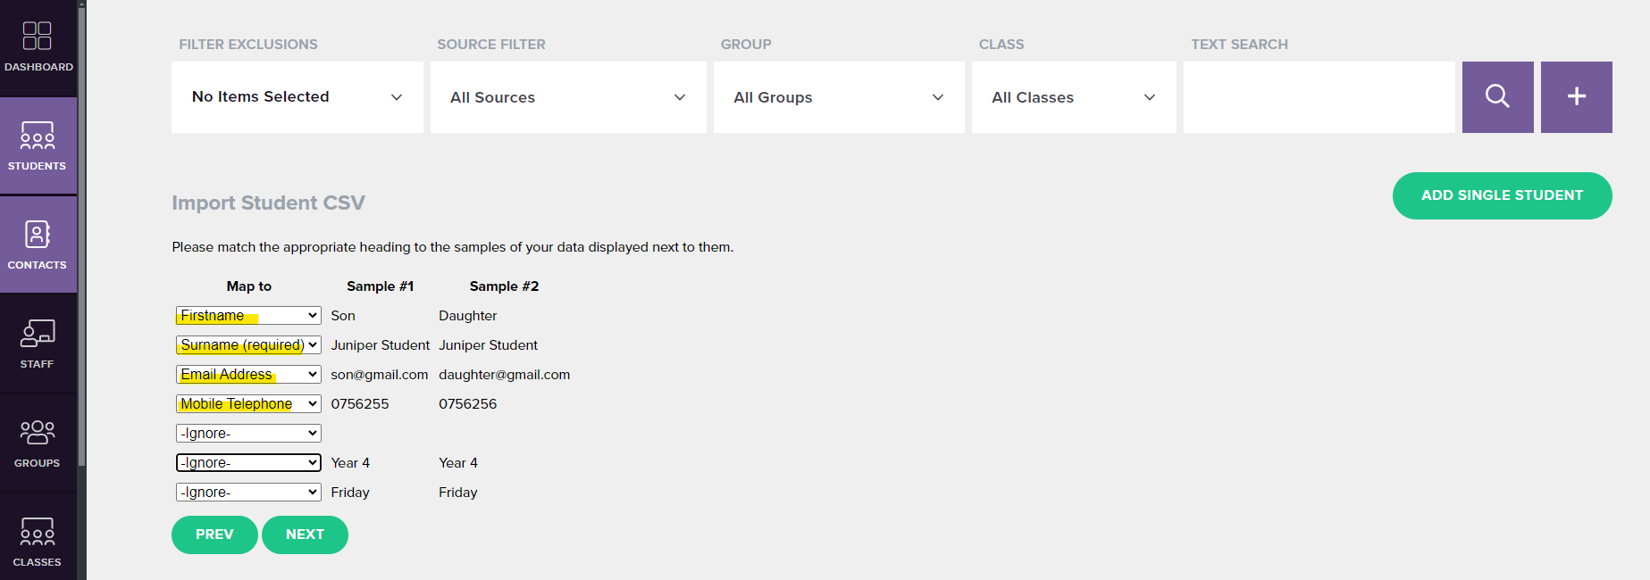
Task: Expand the Filter Exclusions dropdown
Action: coord(297,97)
